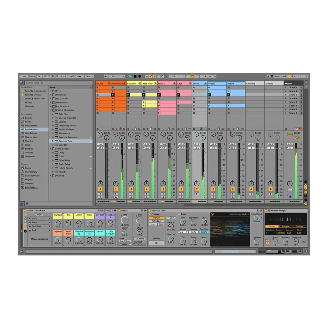Toggle track activator number 9
328x328 pixels.
233,189
